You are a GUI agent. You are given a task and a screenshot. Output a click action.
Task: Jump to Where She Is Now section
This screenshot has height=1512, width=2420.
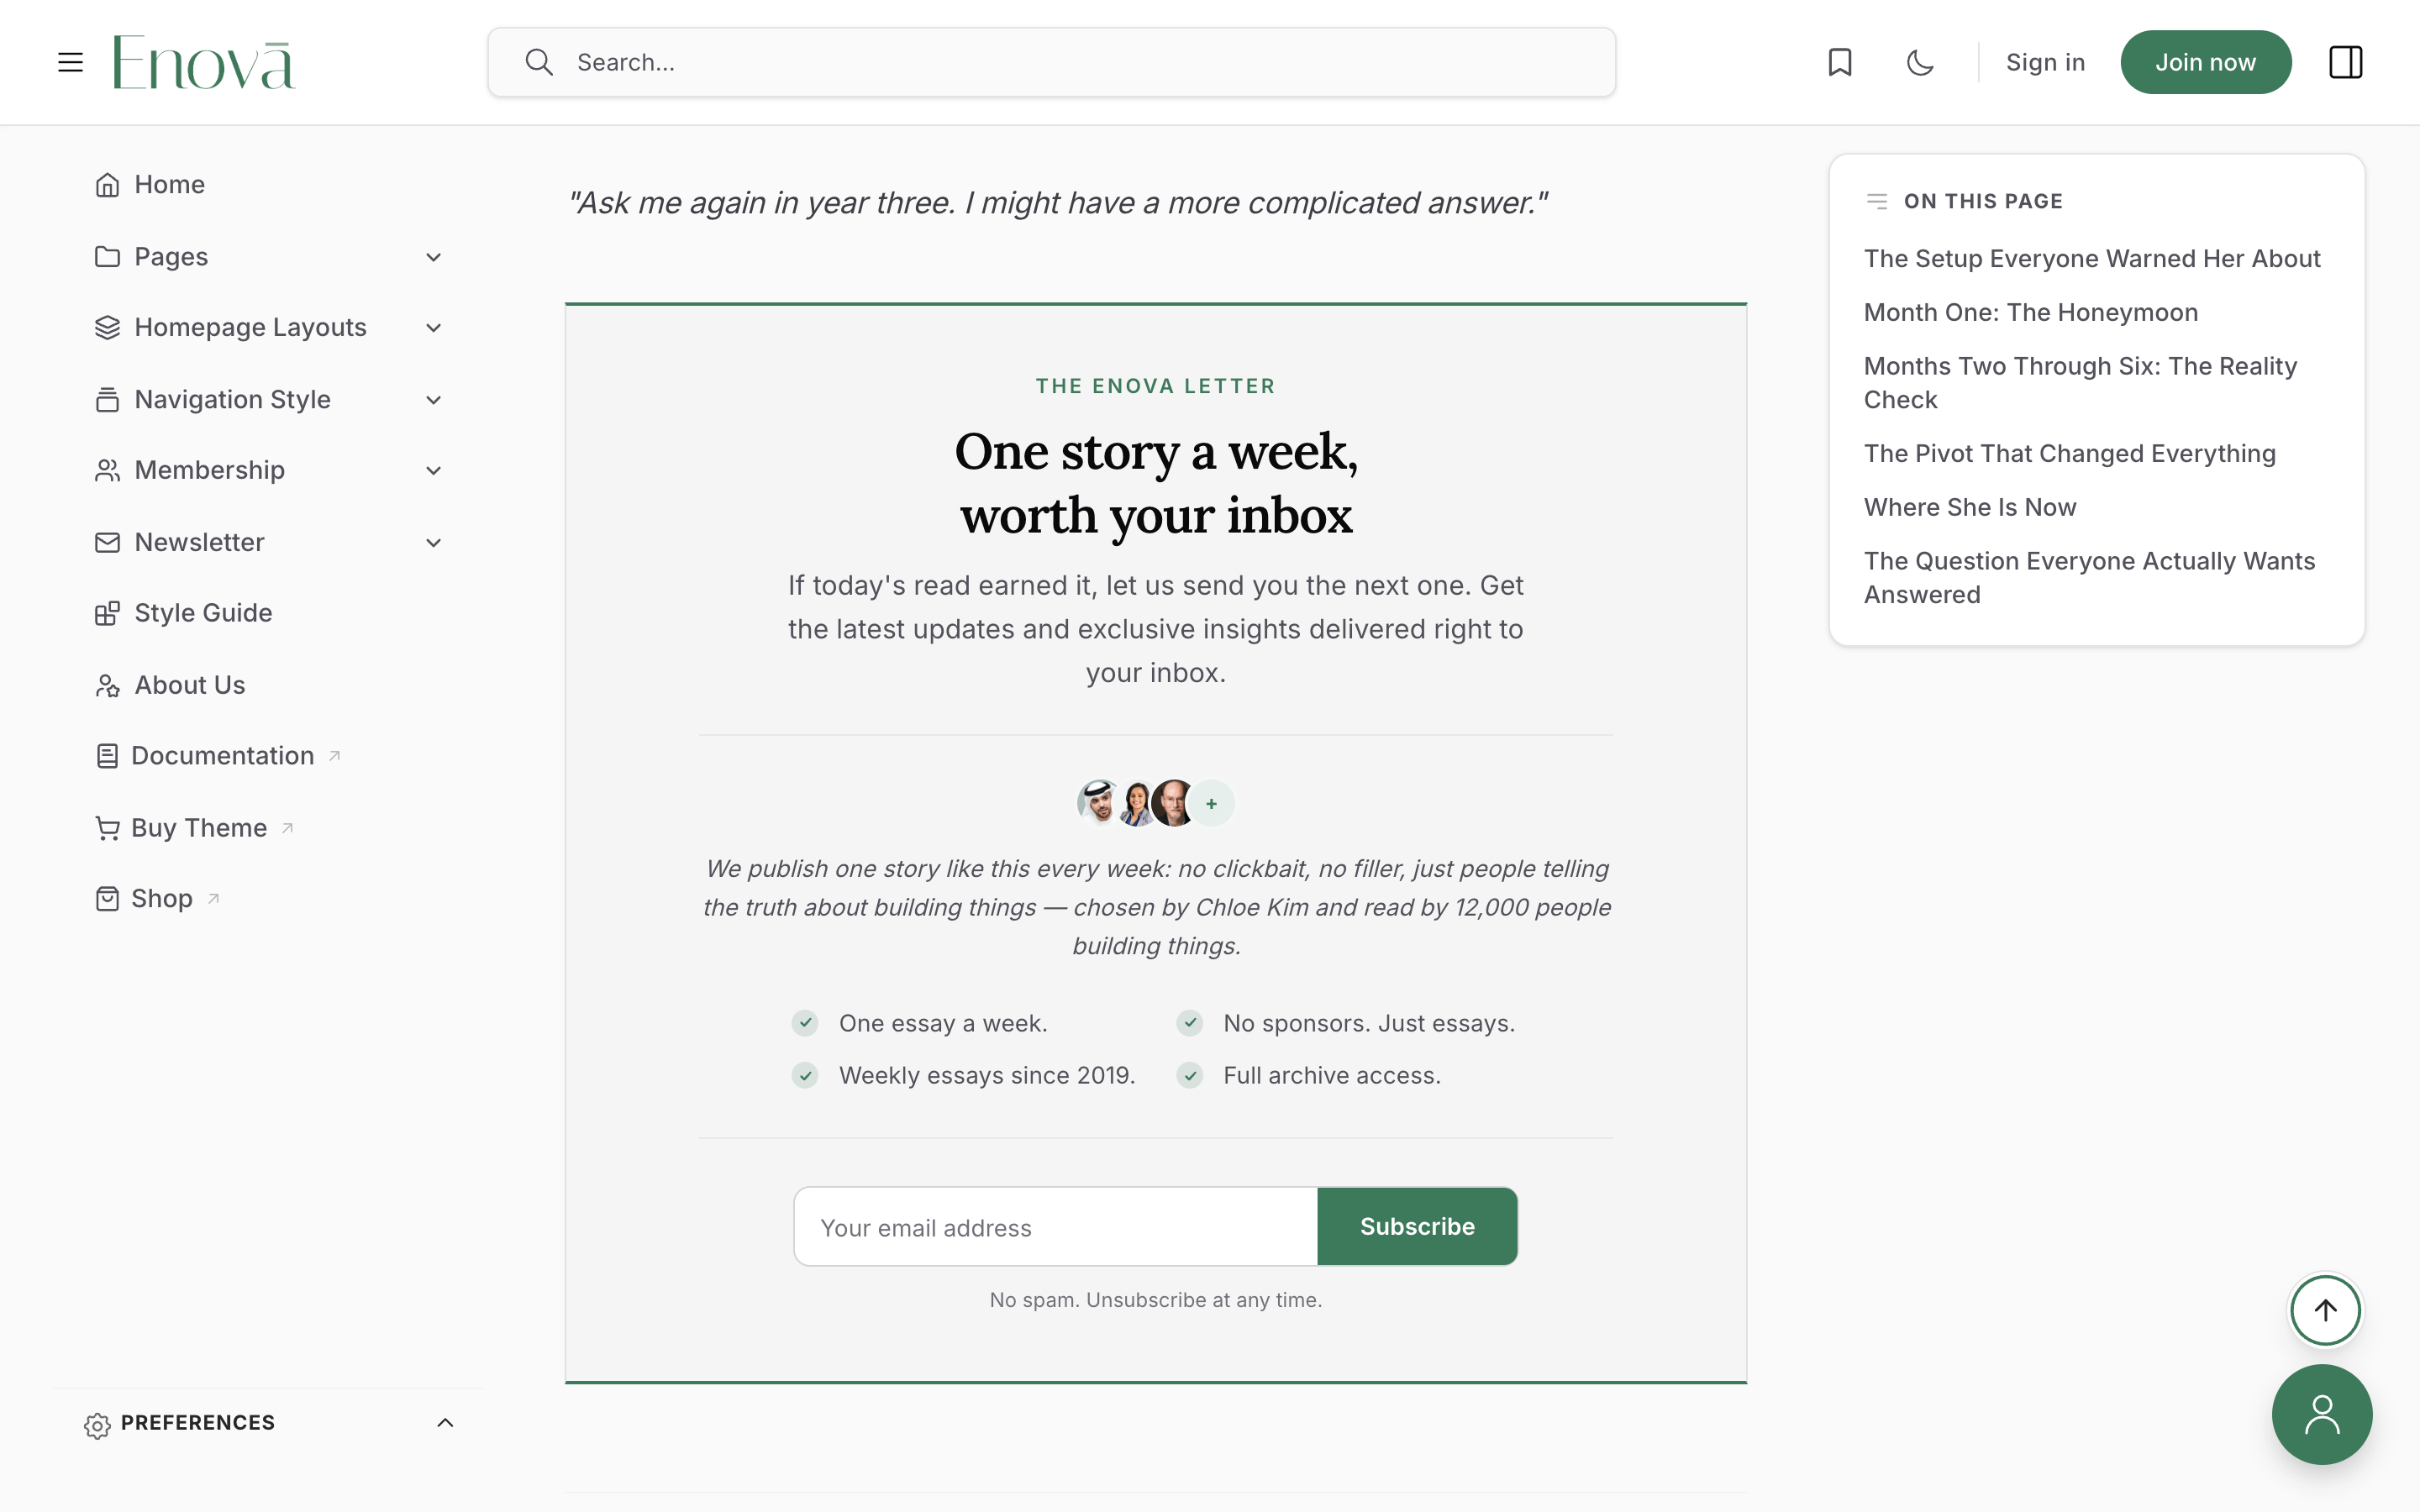point(1970,507)
